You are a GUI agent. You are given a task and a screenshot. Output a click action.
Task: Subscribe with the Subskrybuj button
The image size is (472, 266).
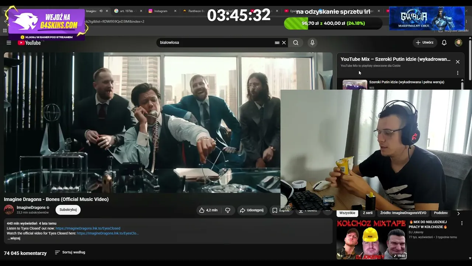point(68,210)
